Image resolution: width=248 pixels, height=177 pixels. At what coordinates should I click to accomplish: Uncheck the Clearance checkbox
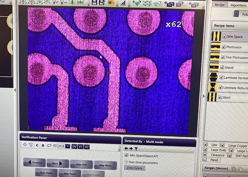click(x=205, y=154)
